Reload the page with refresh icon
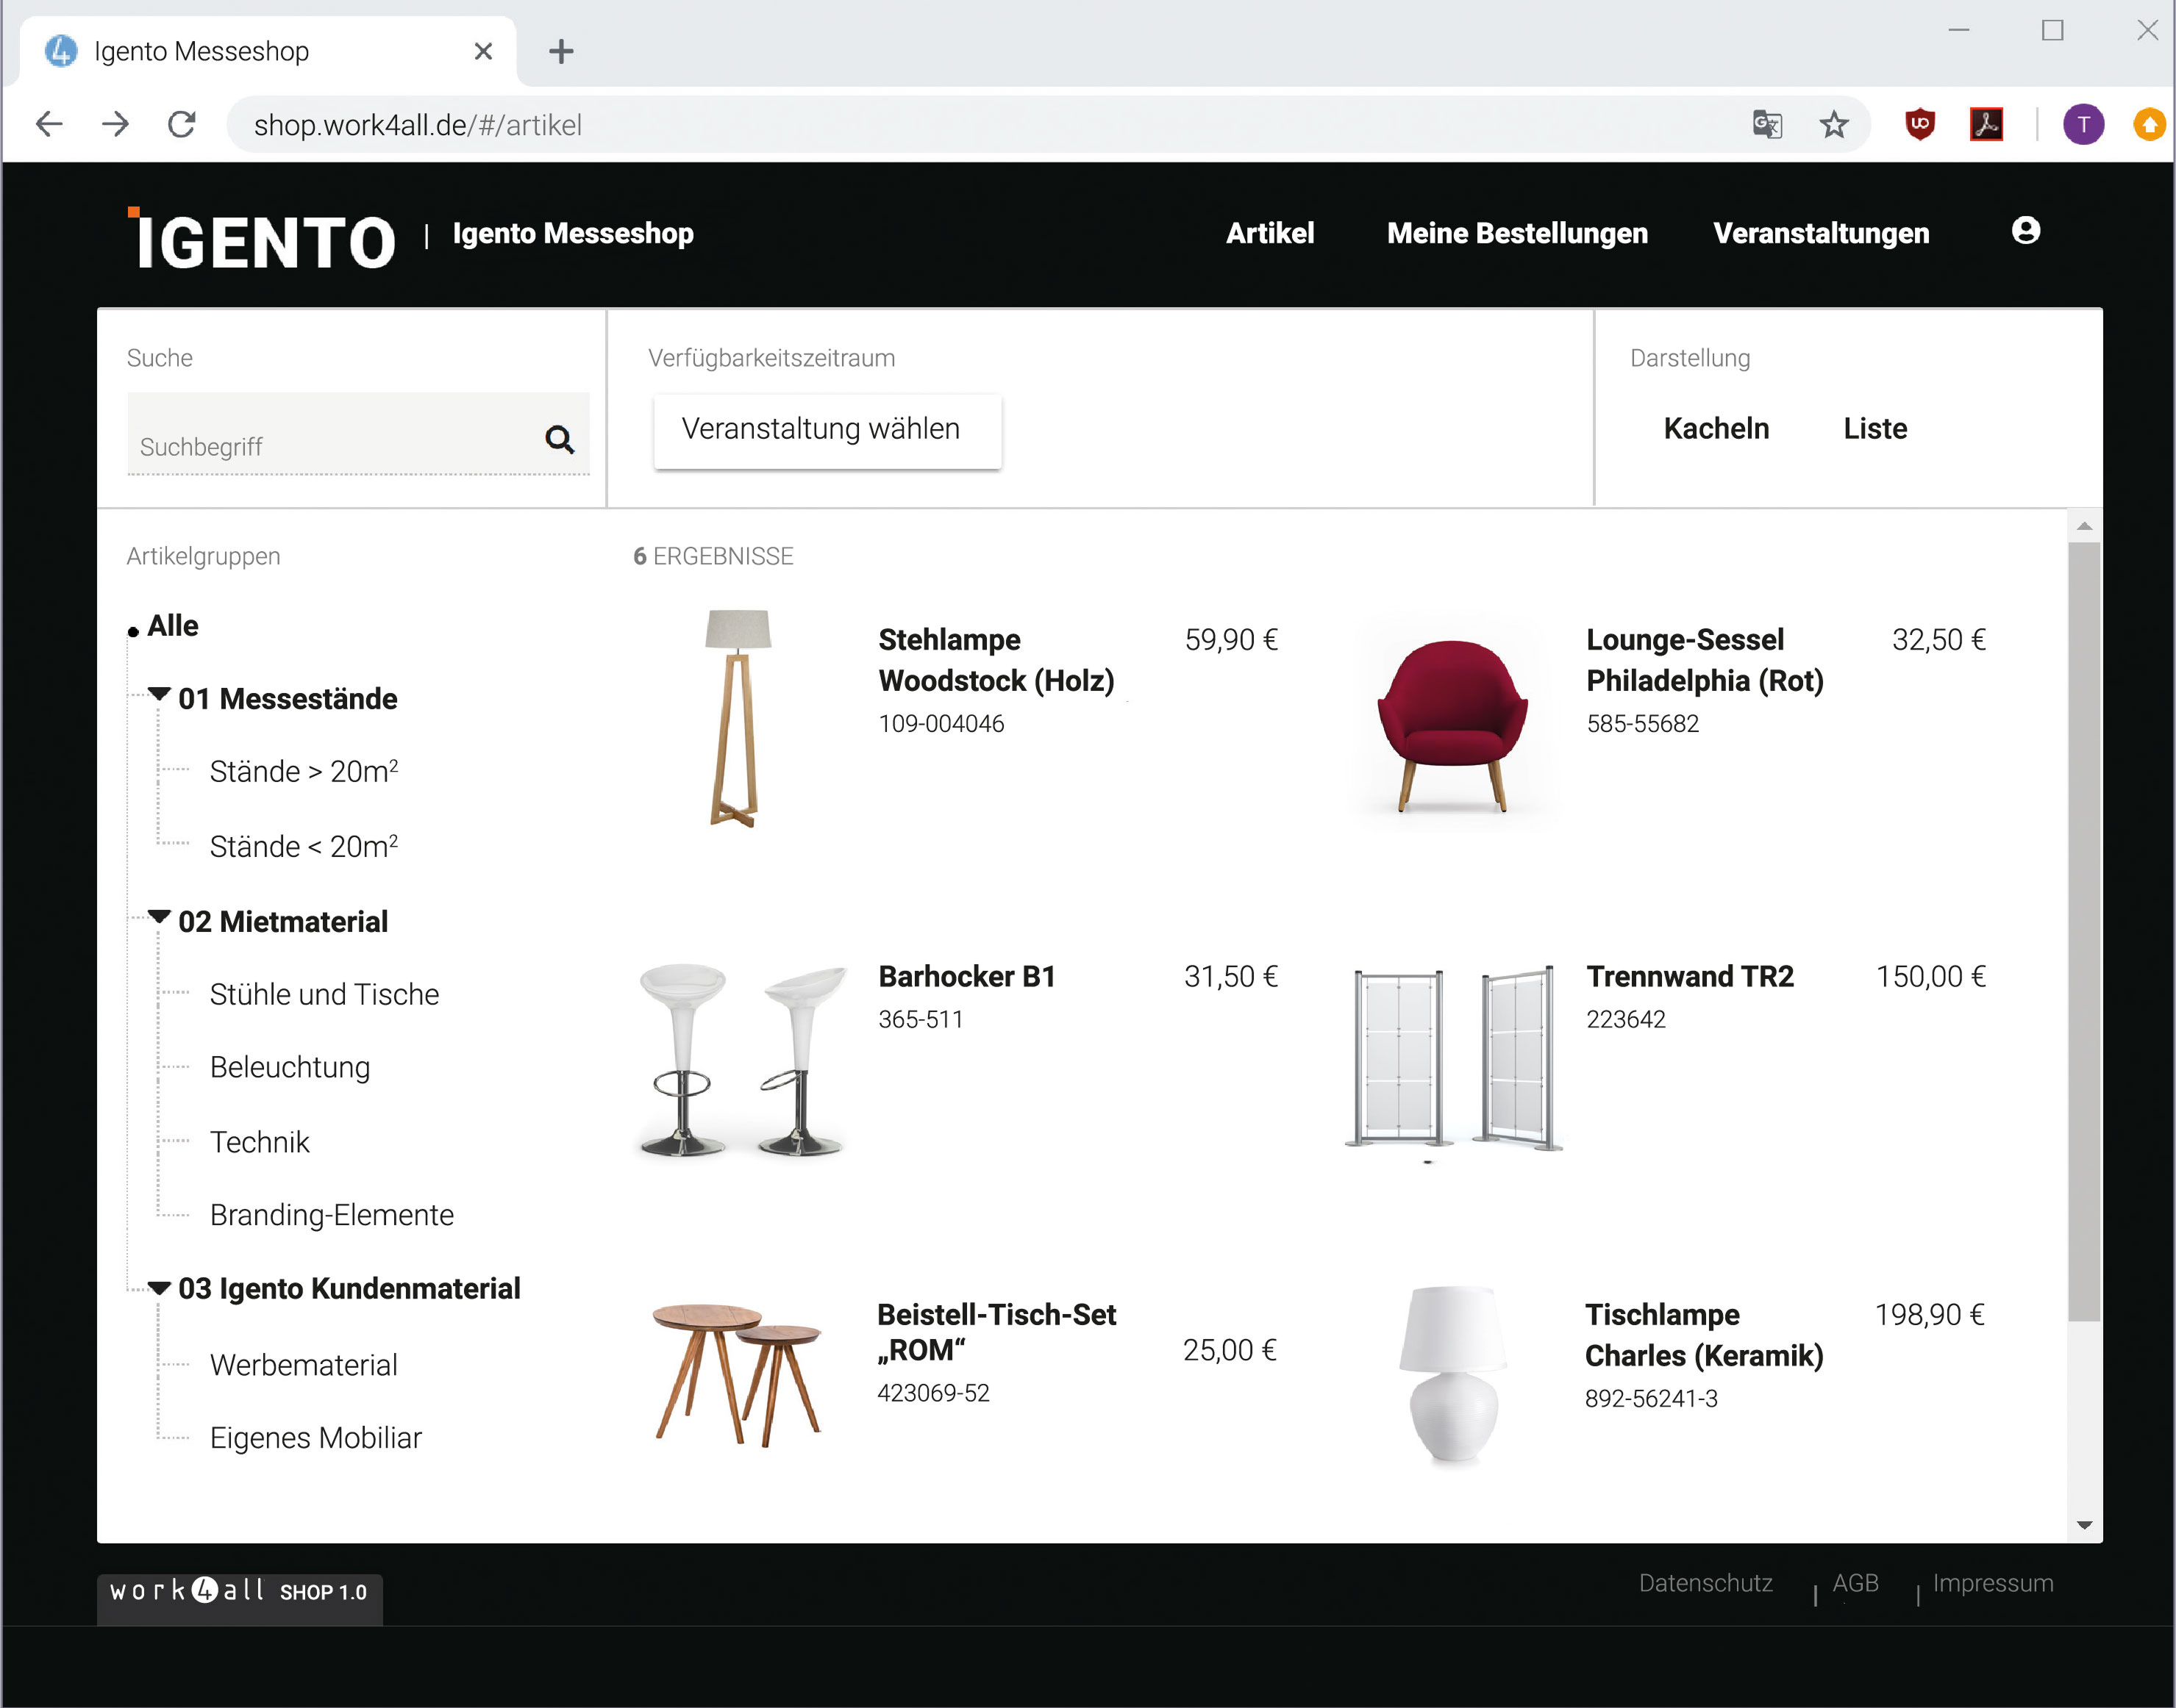This screenshot has height=1708, width=2176. [181, 125]
